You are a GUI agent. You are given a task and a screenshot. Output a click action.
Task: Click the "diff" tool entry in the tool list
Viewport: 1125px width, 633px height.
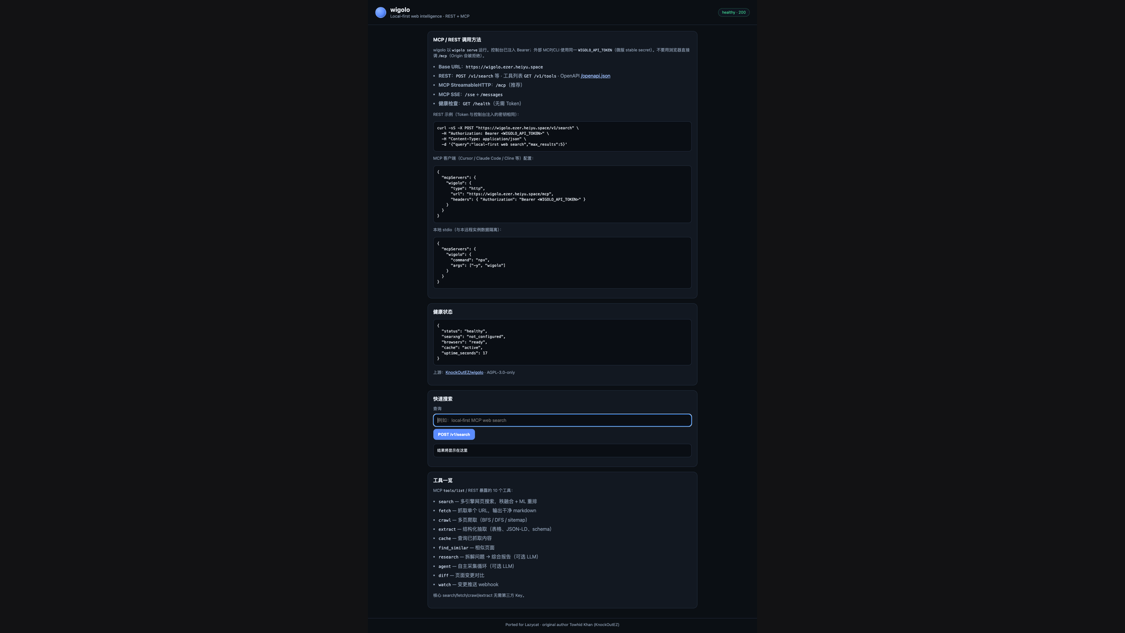pos(462,576)
